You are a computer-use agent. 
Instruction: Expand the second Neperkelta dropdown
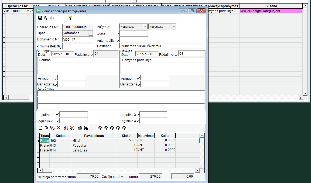[174, 27]
